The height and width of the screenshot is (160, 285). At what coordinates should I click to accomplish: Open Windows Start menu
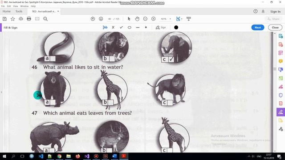pyautogui.click(x=4, y=156)
